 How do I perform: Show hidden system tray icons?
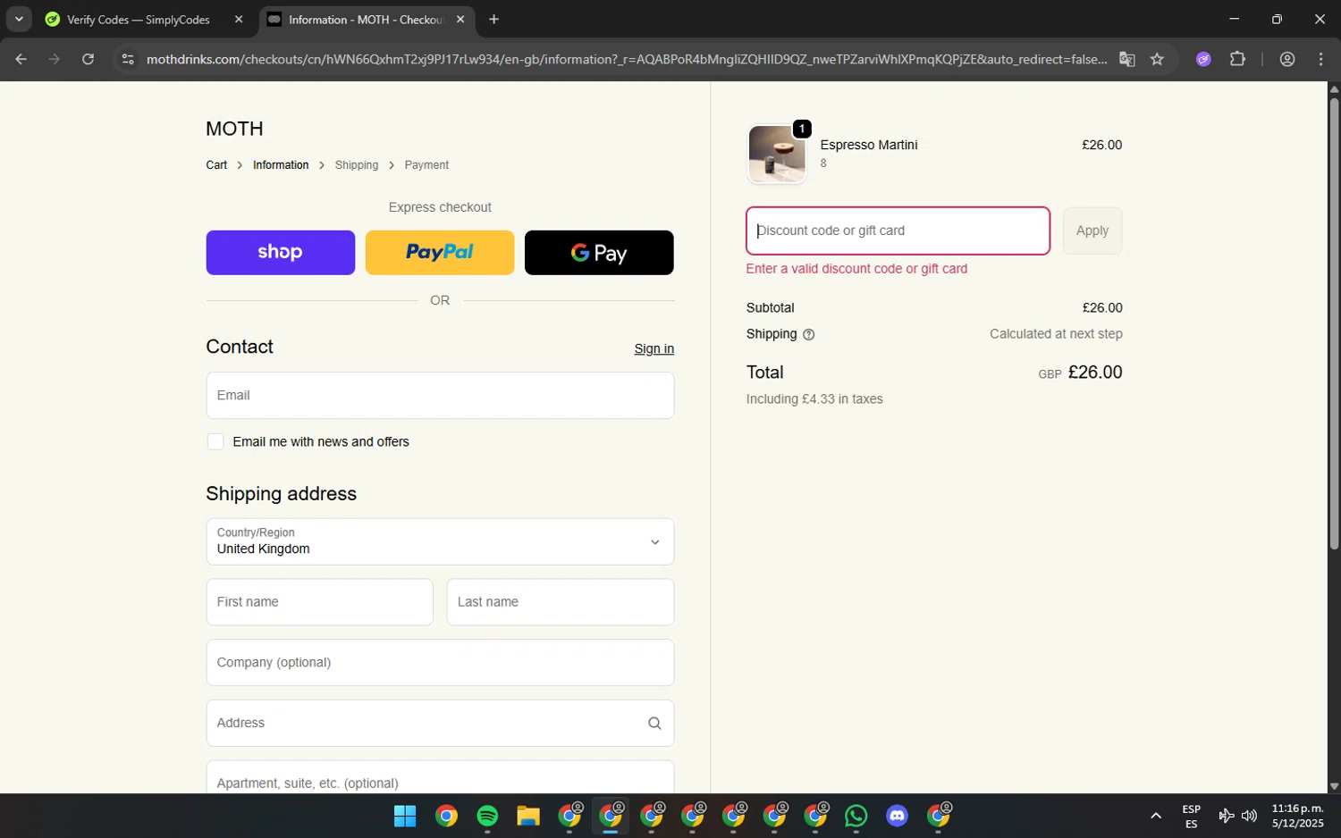coord(1155,816)
